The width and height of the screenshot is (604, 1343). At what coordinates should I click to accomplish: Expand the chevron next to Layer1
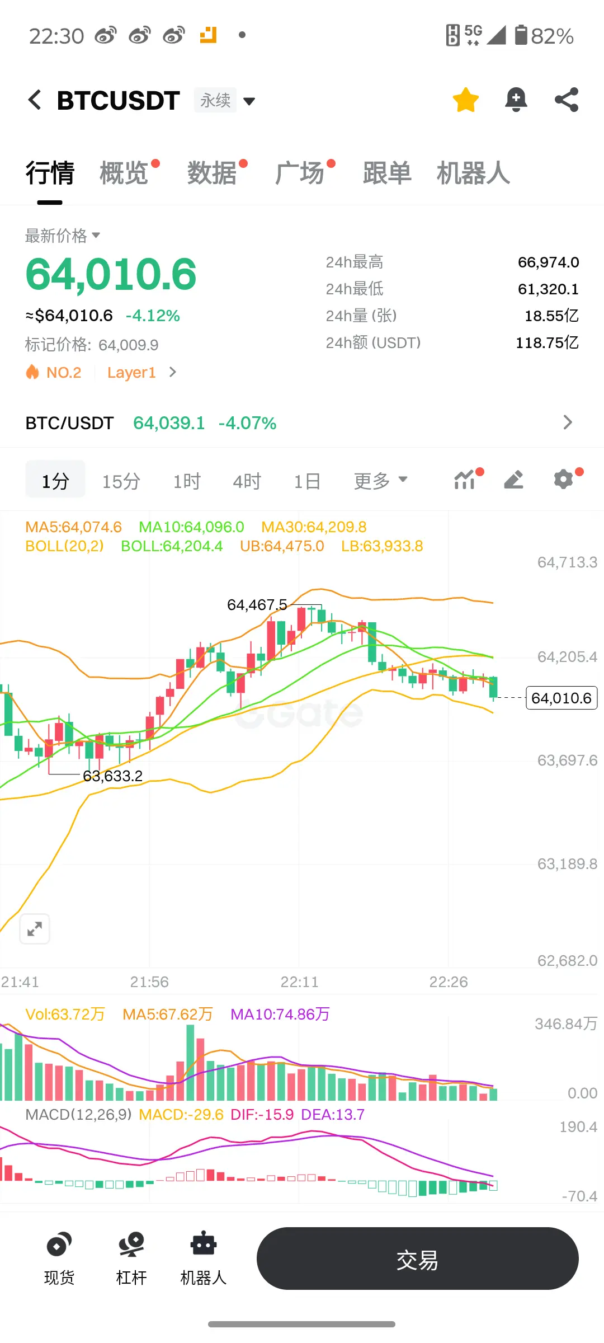point(172,372)
